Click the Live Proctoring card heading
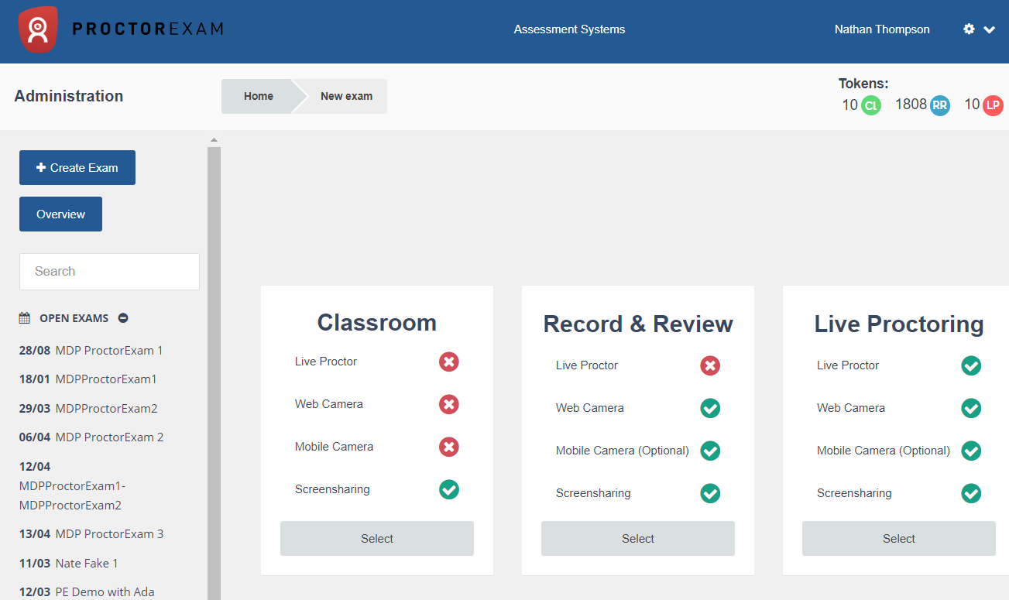This screenshot has width=1009, height=600. [x=899, y=324]
